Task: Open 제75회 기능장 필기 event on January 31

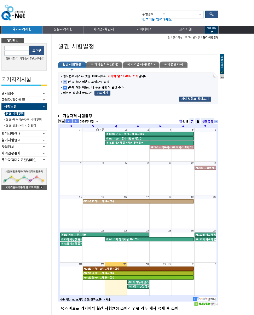Action: pyautogui.click(x=138, y=286)
